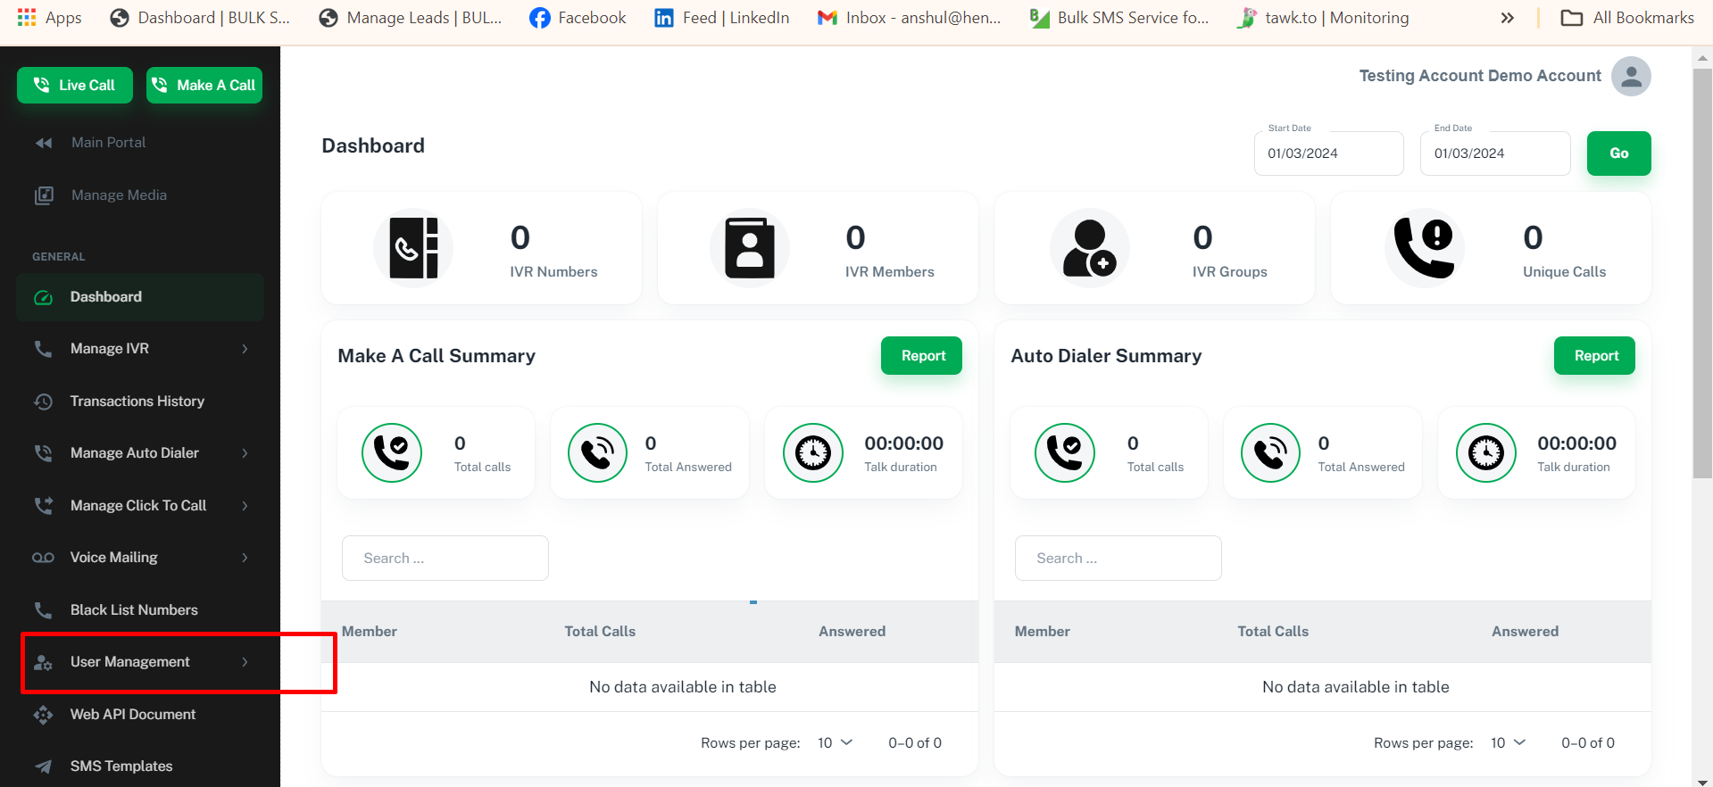Open Make A Call rows per page dropdown
Image resolution: width=1713 pixels, height=787 pixels.
point(836,743)
